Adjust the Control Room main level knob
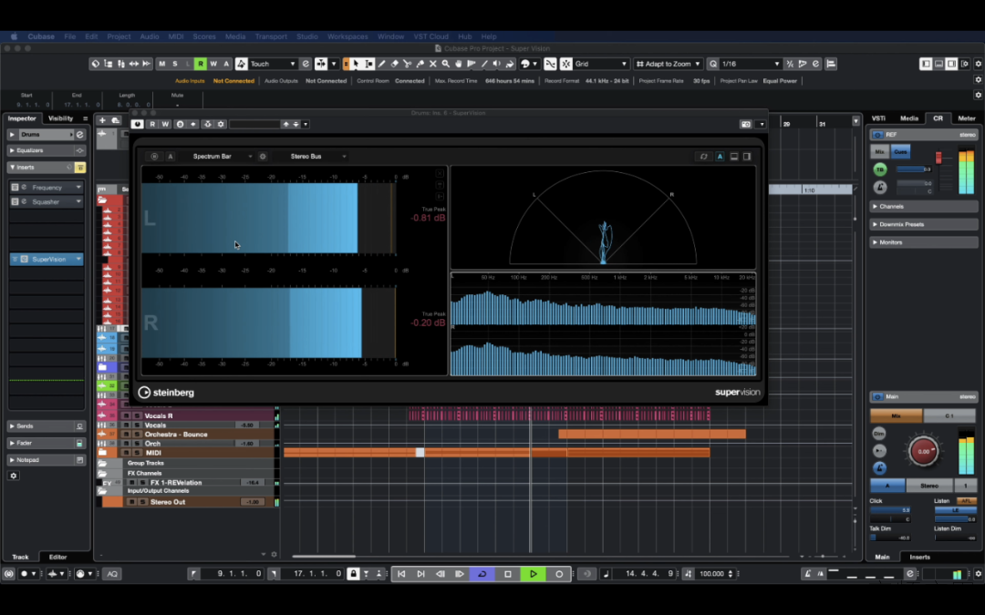The height and width of the screenshot is (615, 985). (x=923, y=451)
